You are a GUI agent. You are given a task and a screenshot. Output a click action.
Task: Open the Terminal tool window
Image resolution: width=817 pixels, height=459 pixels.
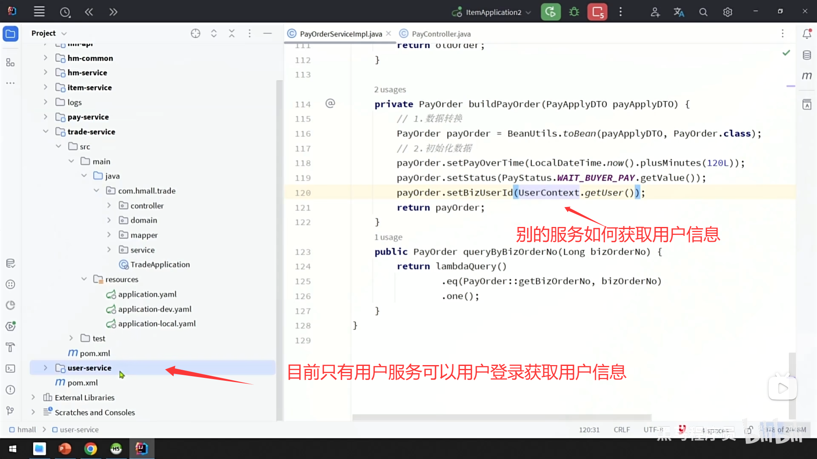11,368
